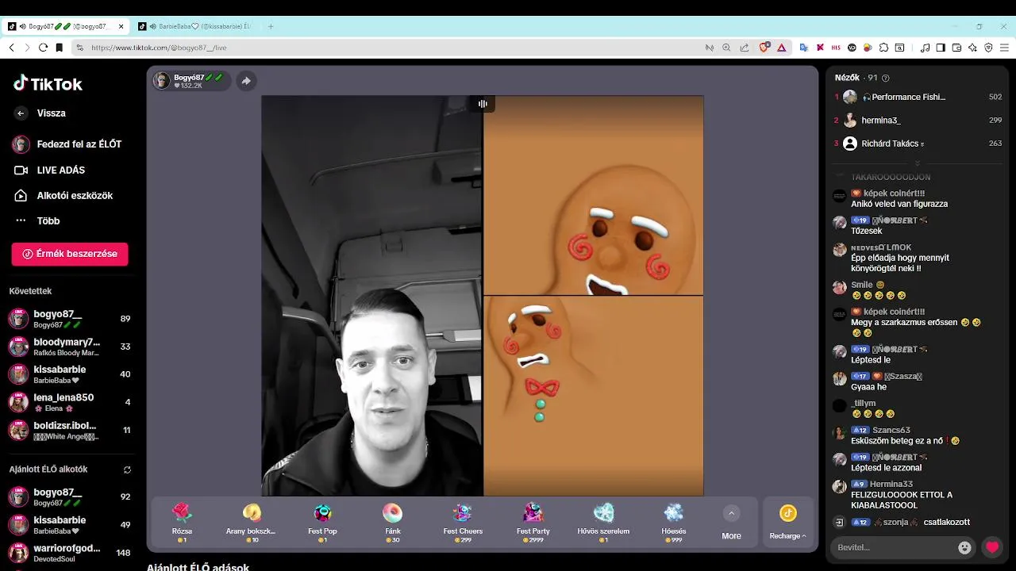Mute the BarbieBaba tab audio
Viewport: 1016px width, 571px height.
pyautogui.click(x=152, y=26)
